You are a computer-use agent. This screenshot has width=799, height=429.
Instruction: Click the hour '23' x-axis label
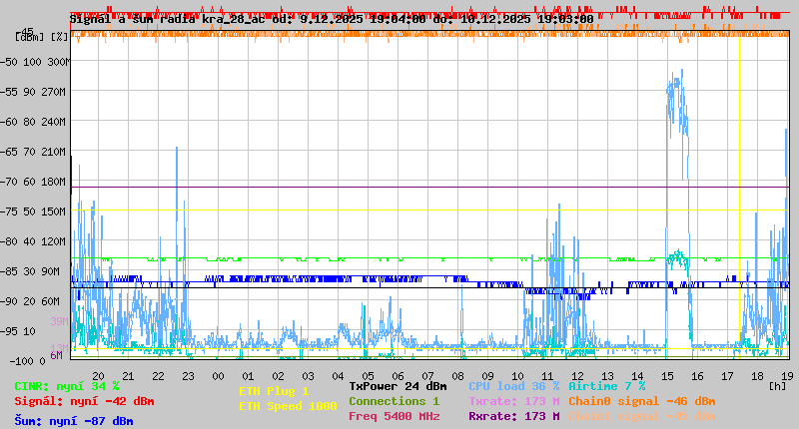point(189,376)
